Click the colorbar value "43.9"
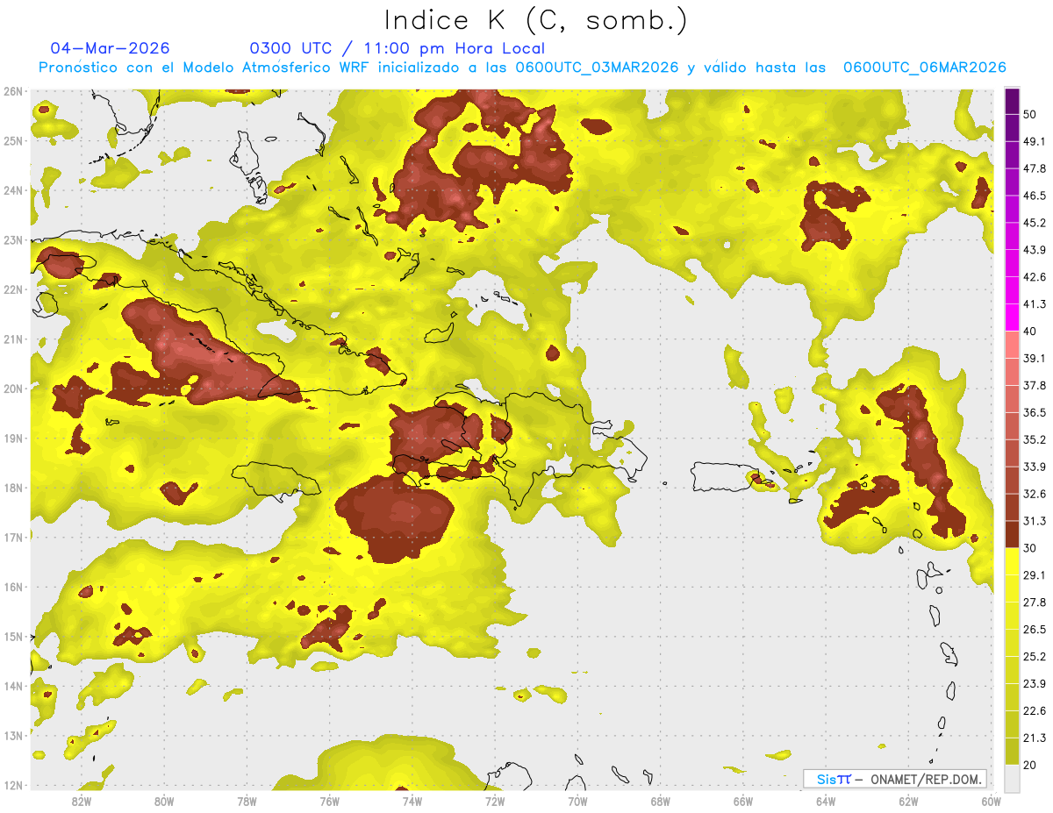1053x813 pixels. click(1035, 250)
